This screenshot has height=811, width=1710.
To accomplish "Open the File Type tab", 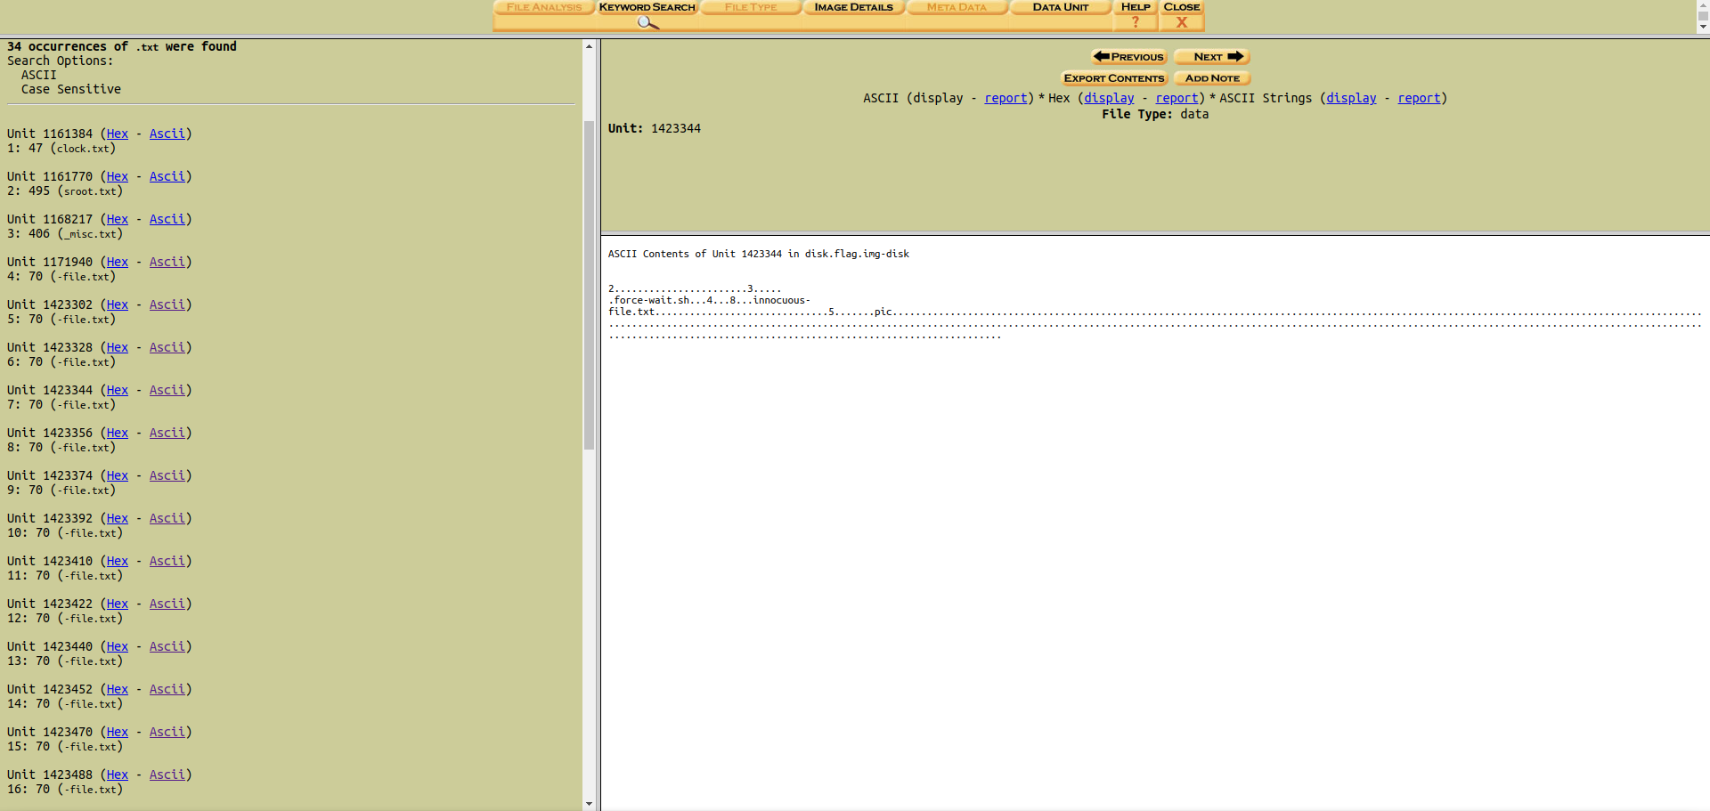I will click(751, 7).
